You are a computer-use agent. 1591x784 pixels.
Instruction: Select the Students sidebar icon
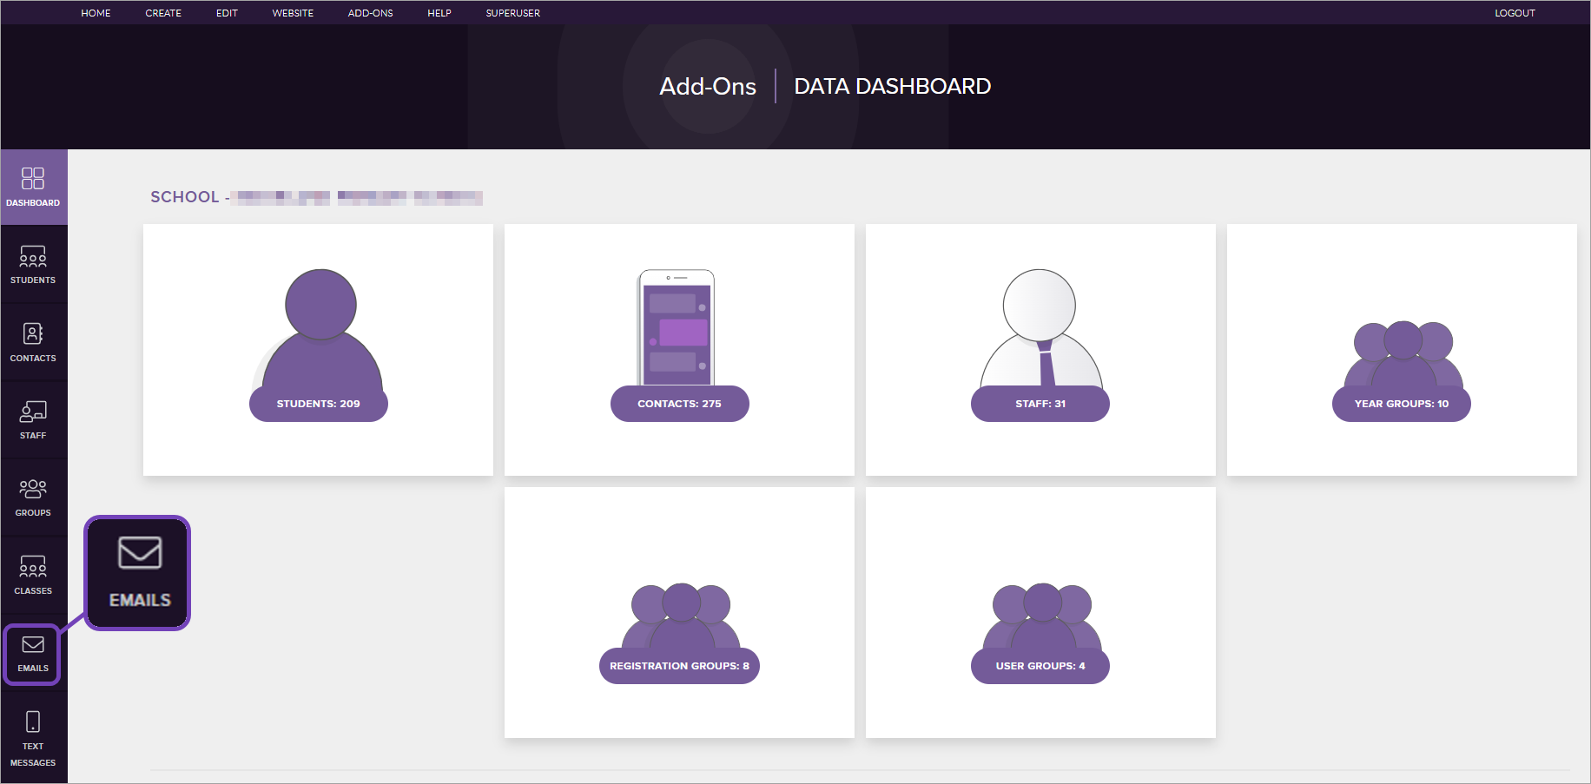[x=33, y=265]
